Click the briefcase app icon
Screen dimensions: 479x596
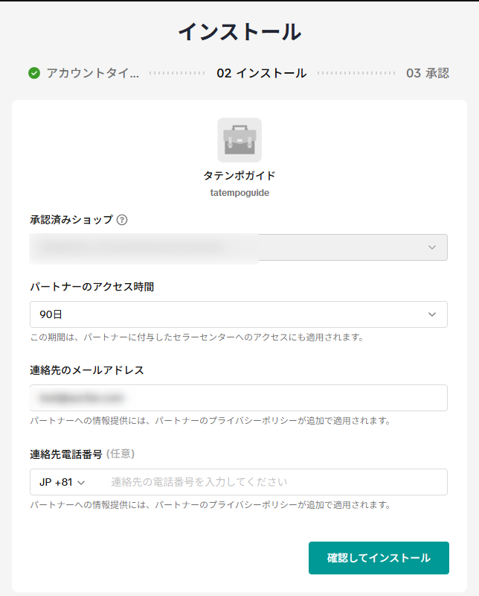click(x=239, y=140)
